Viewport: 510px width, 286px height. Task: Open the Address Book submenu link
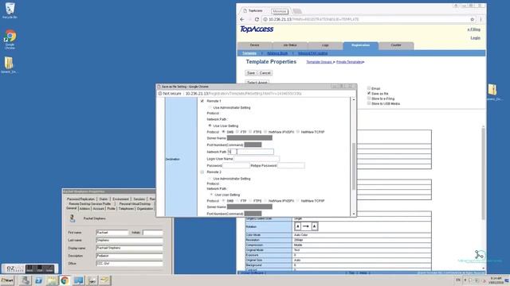tap(277, 53)
